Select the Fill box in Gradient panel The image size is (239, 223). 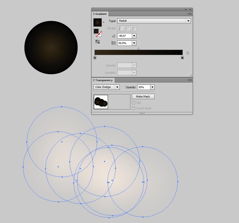coord(96,31)
